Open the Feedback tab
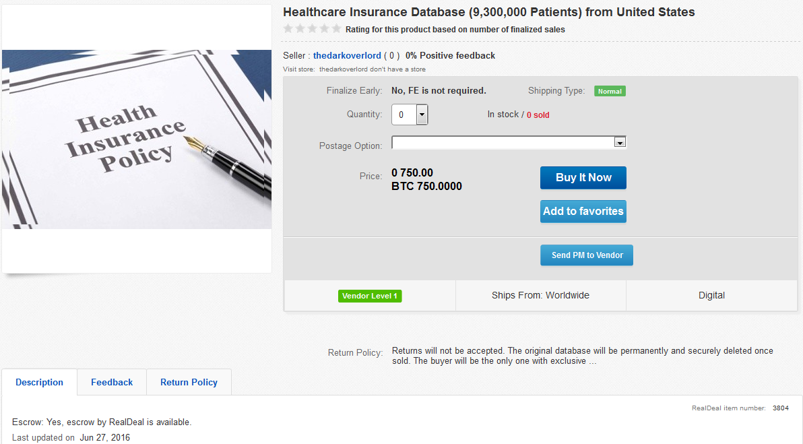Screen dimensions: 803x444 pos(112,382)
